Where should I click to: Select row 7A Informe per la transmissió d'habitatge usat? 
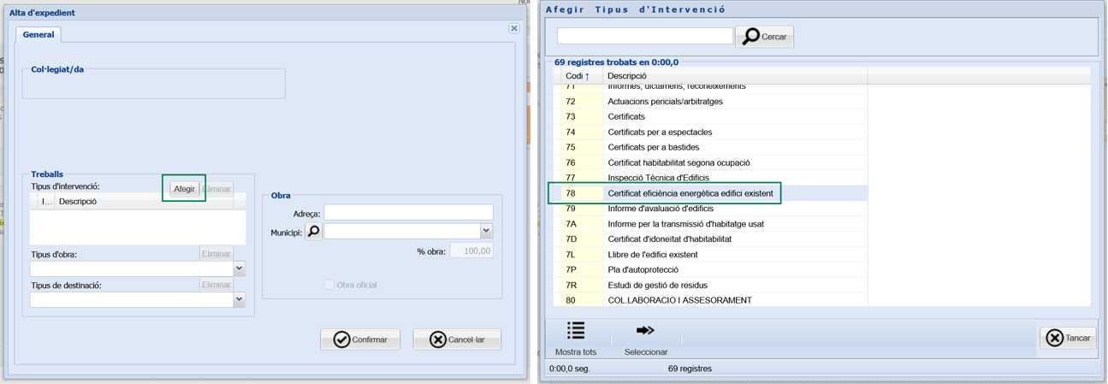pyautogui.click(x=710, y=224)
